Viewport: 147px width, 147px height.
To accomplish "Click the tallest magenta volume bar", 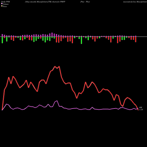I will (x=52, y=35).
